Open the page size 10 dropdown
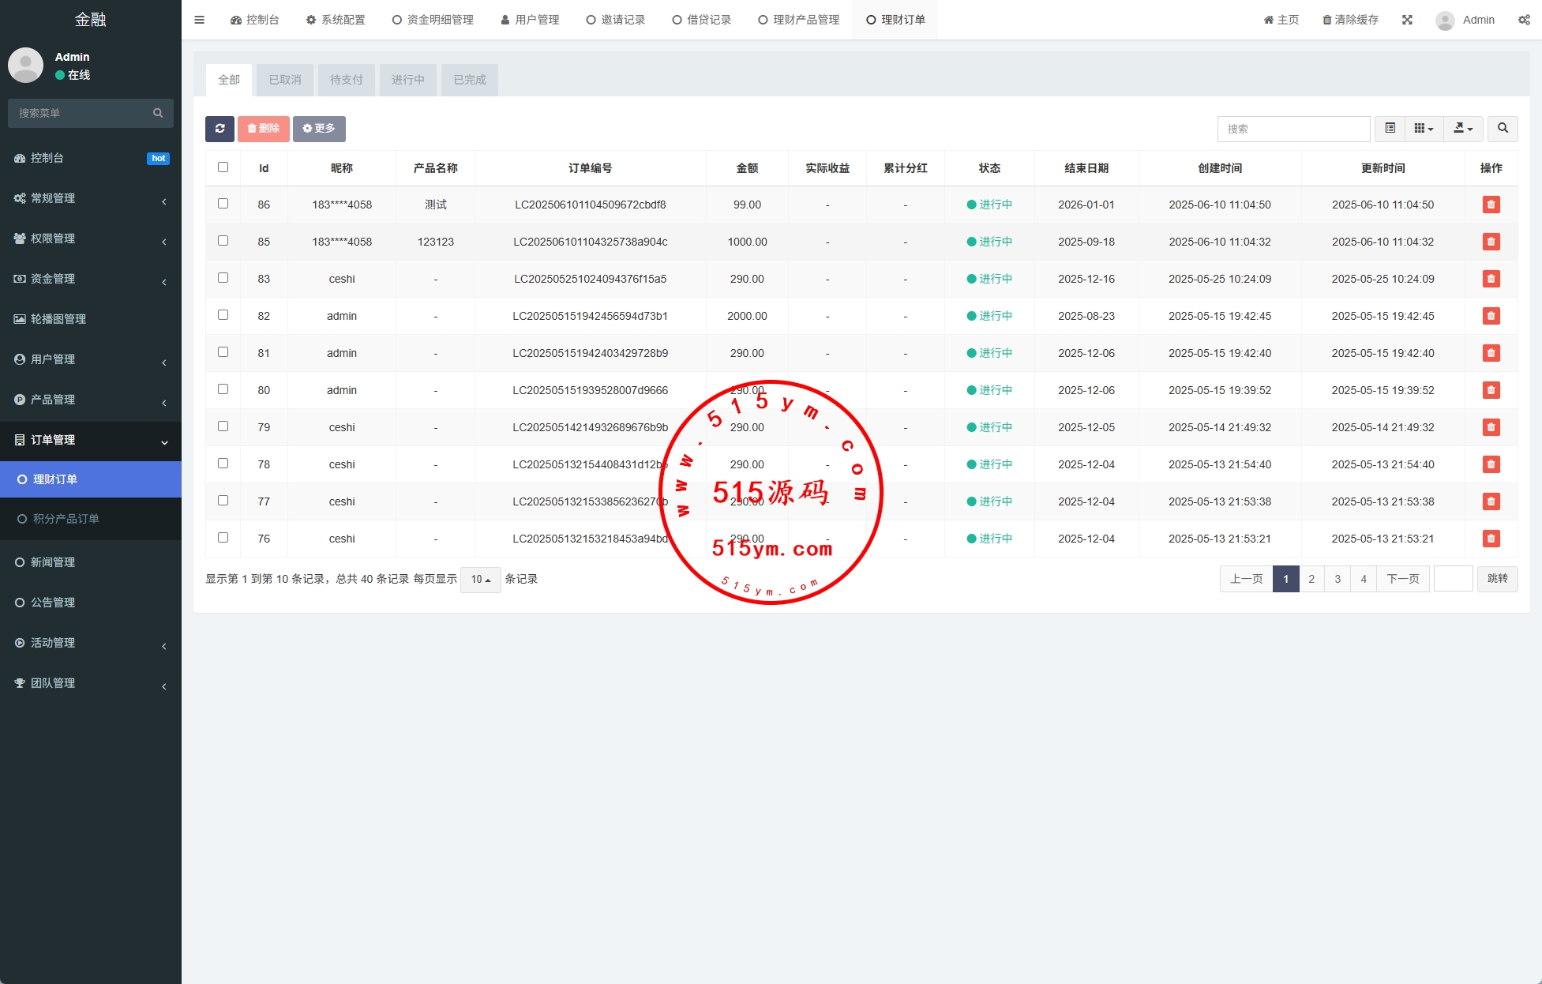This screenshot has height=984, width=1542. pyautogui.click(x=480, y=580)
